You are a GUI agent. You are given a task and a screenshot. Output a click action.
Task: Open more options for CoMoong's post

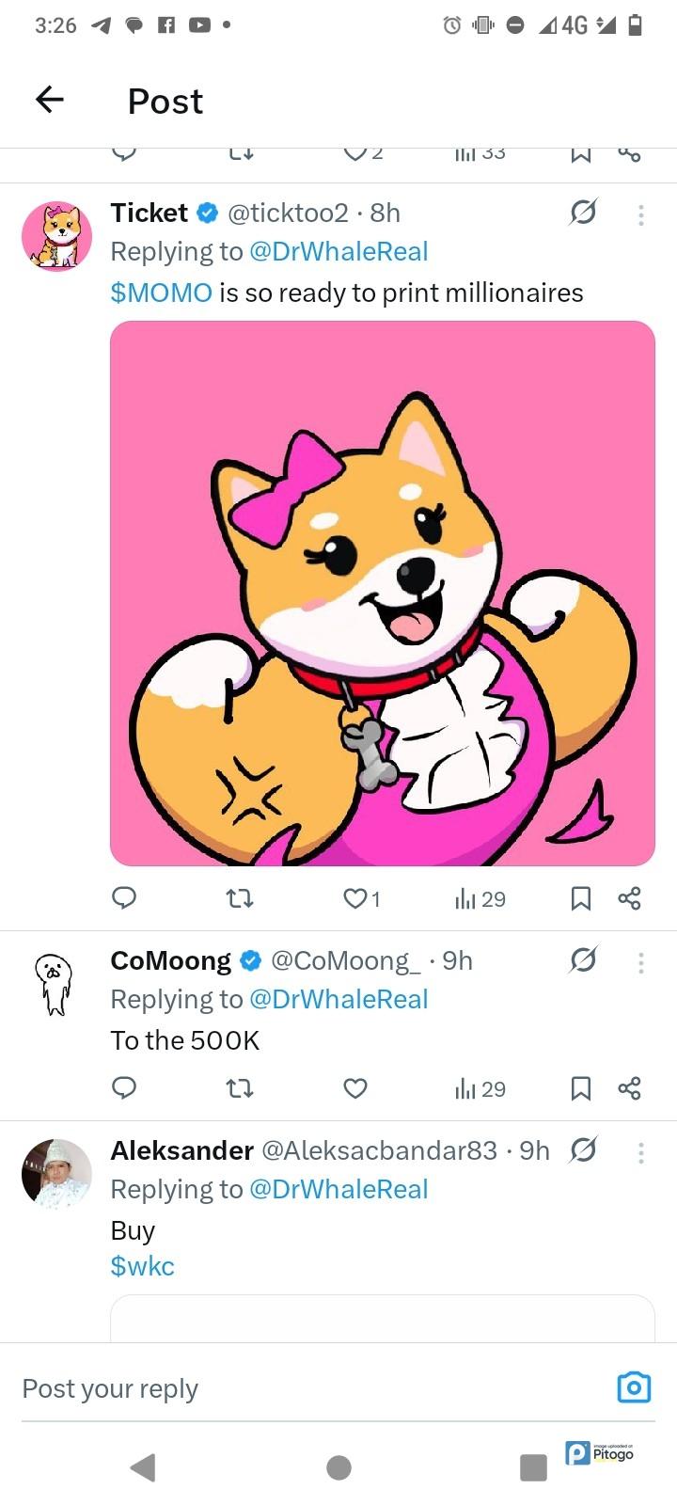pos(640,962)
